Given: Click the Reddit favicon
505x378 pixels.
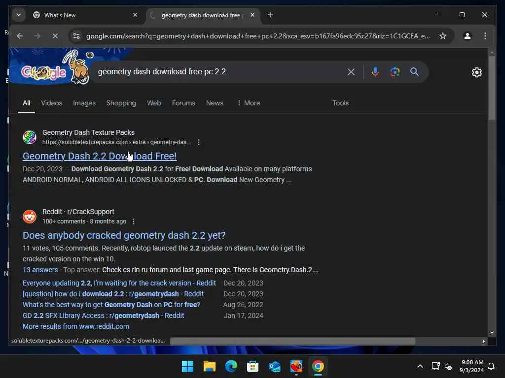Looking at the screenshot, I should click(x=30, y=217).
